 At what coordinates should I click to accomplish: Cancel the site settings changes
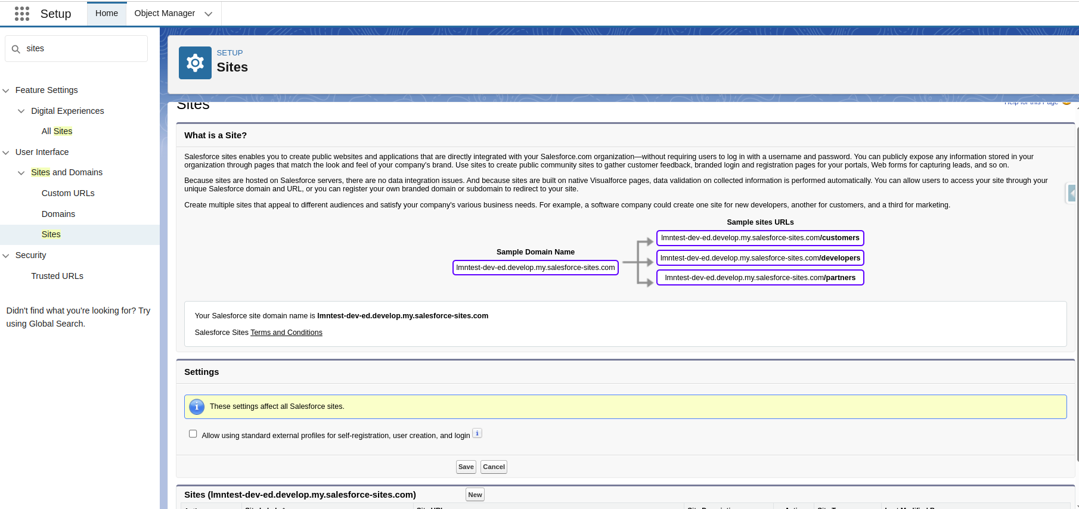494,467
